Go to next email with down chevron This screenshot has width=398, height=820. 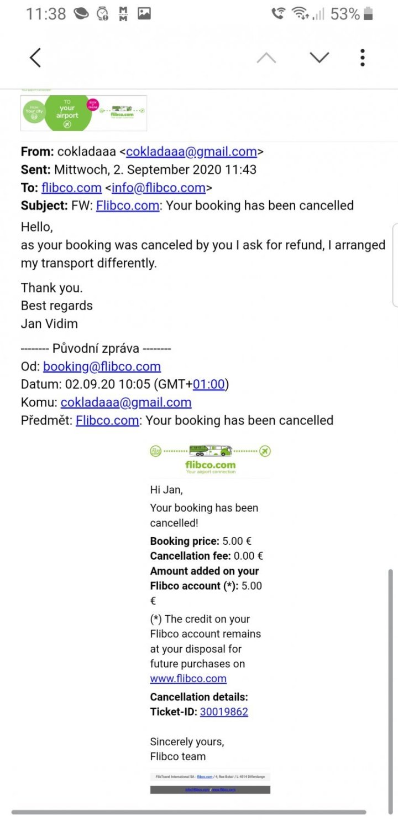(x=320, y=58)
